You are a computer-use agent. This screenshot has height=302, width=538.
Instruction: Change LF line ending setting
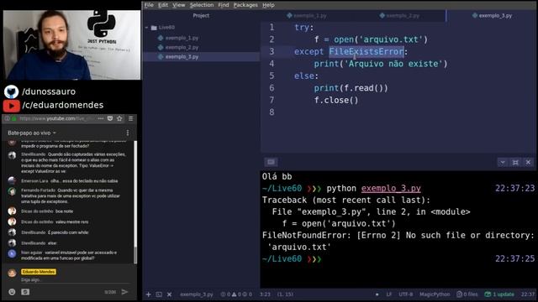click(x=389, y=294)
